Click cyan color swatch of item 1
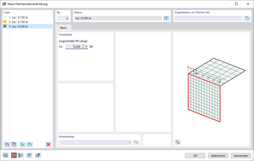This screenshot has width=254, height=161. [x=5, y=17]
